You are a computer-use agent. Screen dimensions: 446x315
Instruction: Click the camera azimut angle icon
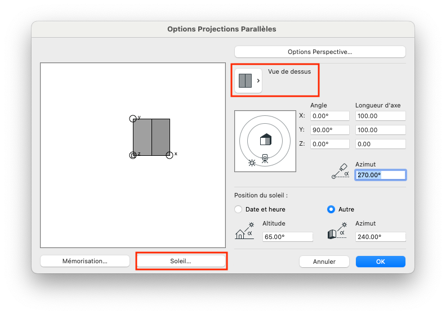[x=340, y=171]
